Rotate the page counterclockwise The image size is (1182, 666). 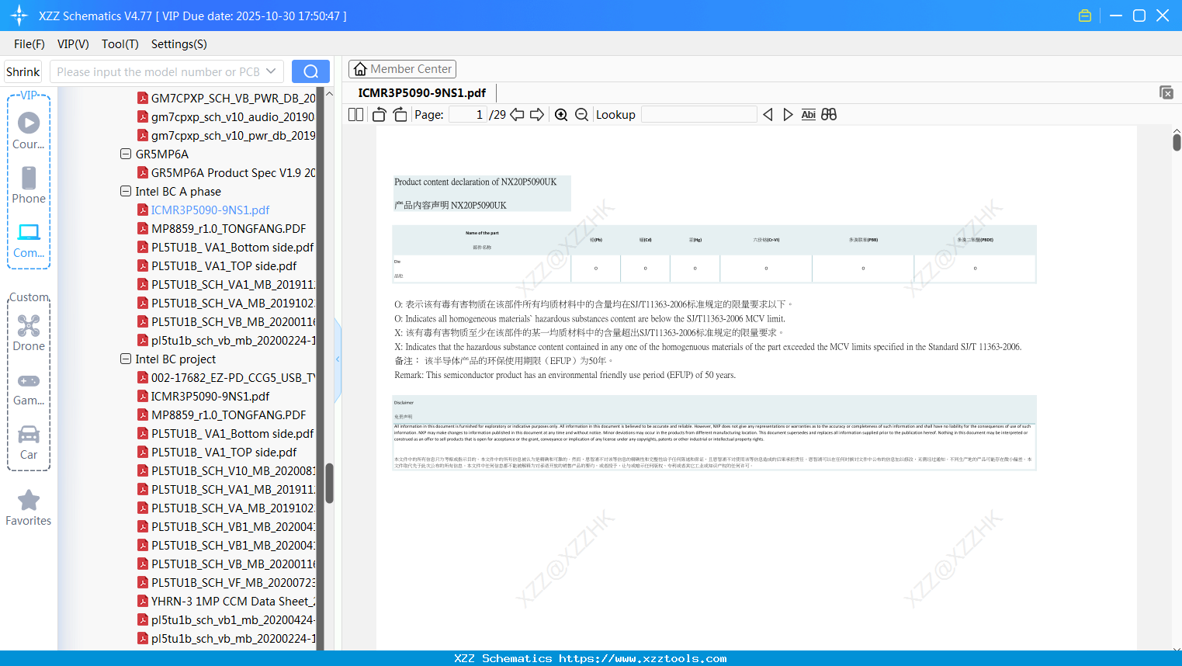pyautogui.click(x=380, y=115)
